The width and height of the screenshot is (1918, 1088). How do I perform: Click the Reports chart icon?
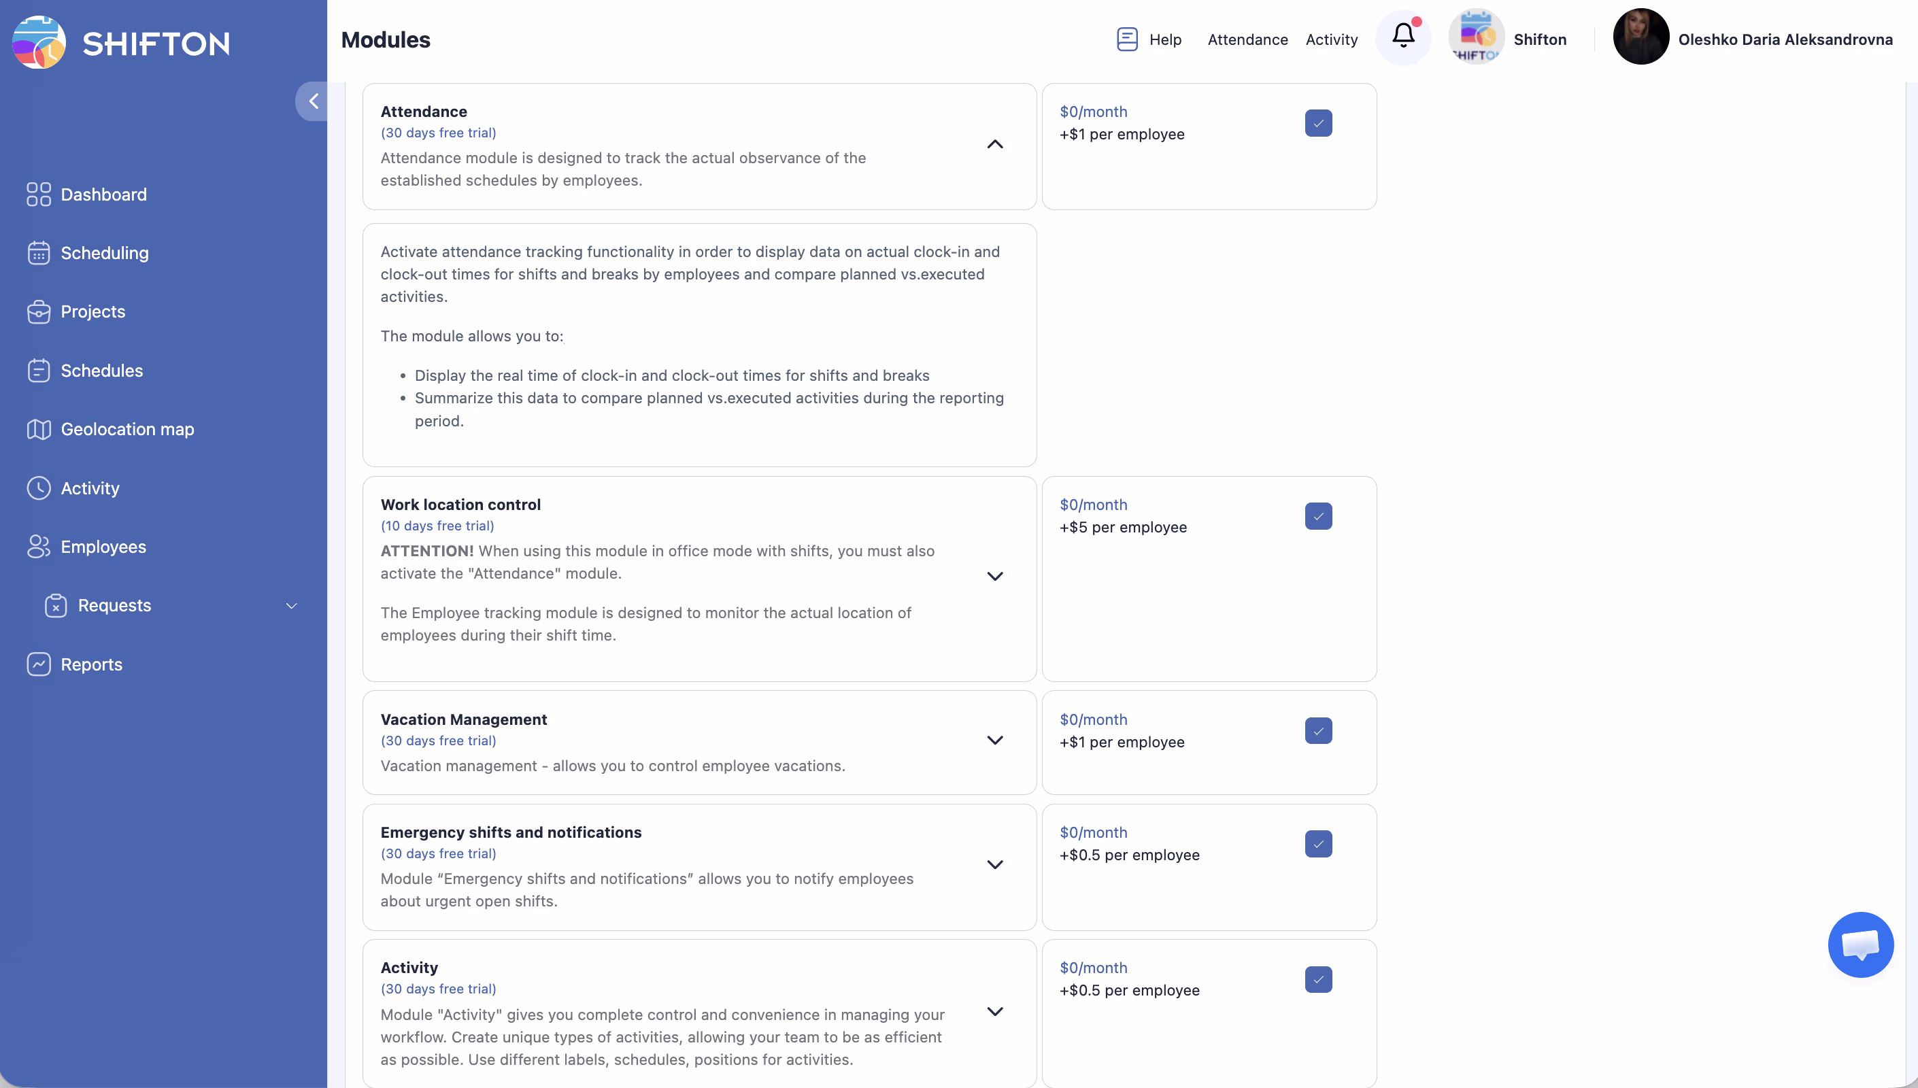tap(39, 664)
